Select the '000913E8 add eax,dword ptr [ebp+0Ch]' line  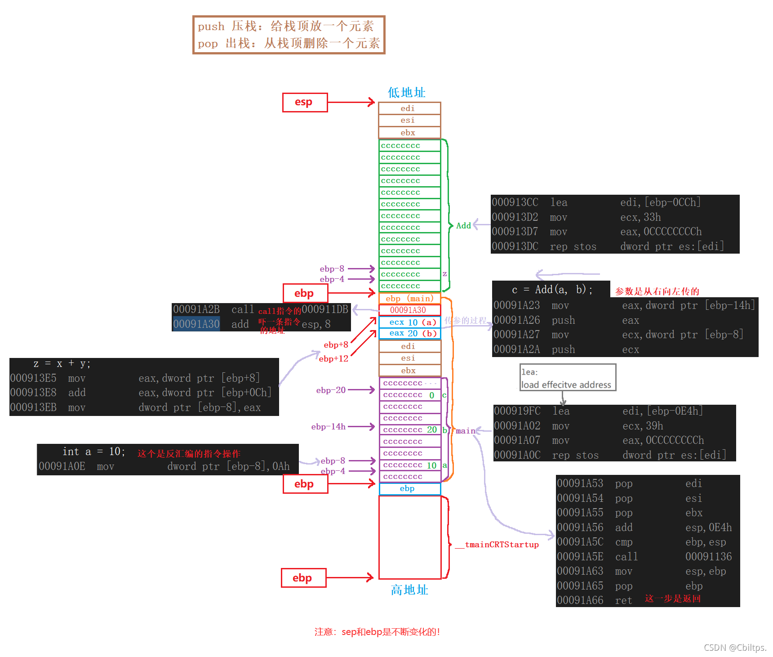tap(141, 393)
